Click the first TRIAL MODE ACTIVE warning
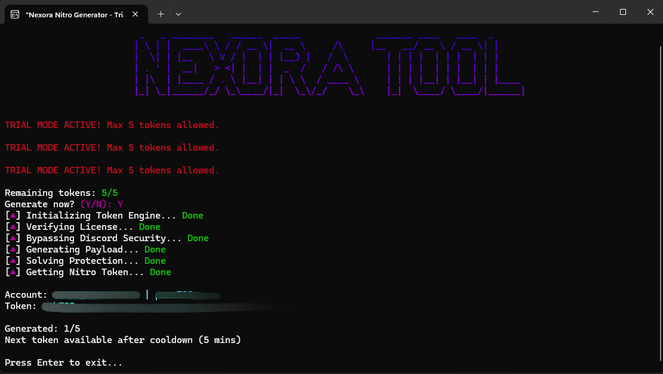Screen dimensions: 663x374 112,124
